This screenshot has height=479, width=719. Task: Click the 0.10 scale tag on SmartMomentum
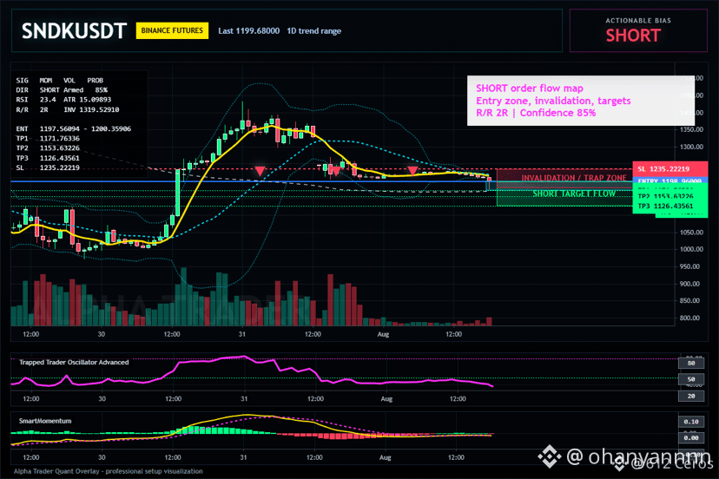pyautogui.click(x=691, y=422)
